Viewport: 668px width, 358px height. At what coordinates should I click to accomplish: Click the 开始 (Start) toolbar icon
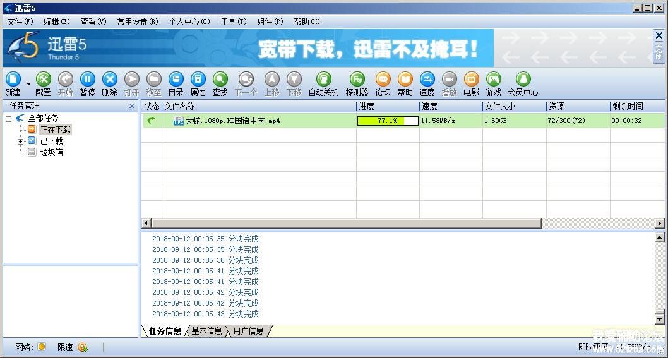[x=65, y=80]
